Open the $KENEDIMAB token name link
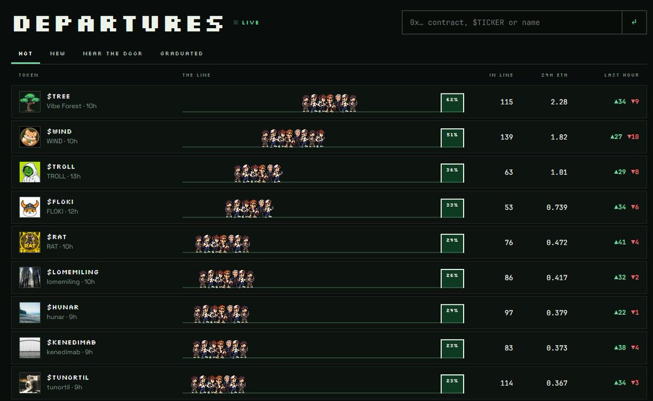This screenshot has height=401, width=653. click(x=71, y=342)
